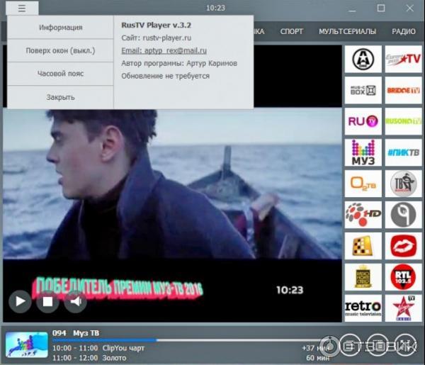Screen dimensions: 425x365
Task: Open the RU TV channel
Action: (x=363, y=121)
